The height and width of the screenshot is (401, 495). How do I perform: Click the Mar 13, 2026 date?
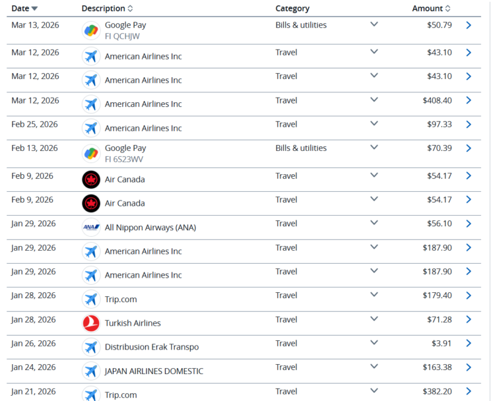(x=35, y=25)
